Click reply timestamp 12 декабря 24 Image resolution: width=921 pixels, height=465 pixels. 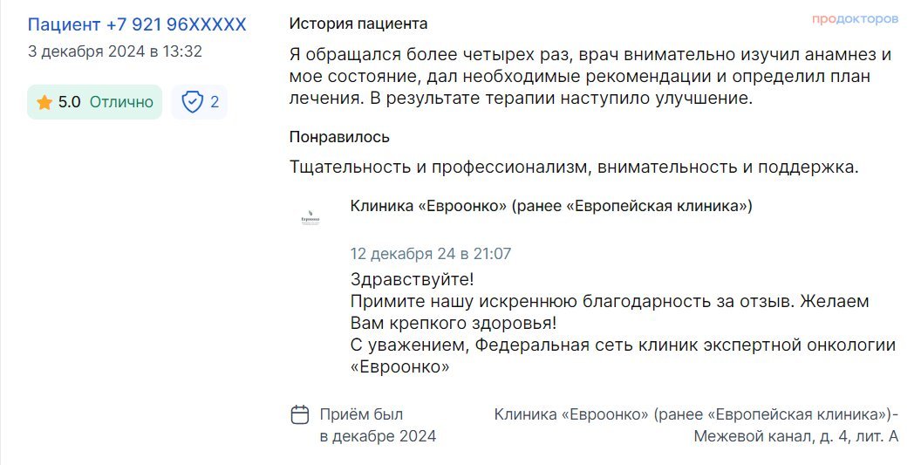(431, 254)
